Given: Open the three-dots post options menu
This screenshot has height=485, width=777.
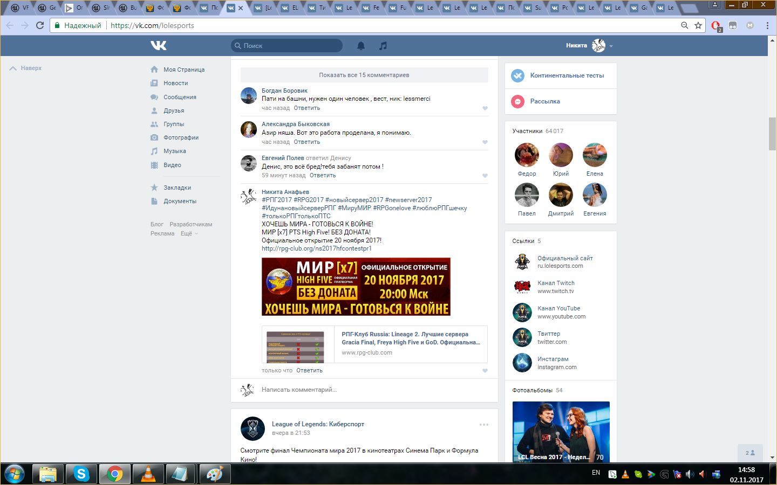Looking at the screenshot, I should (484, 425).
